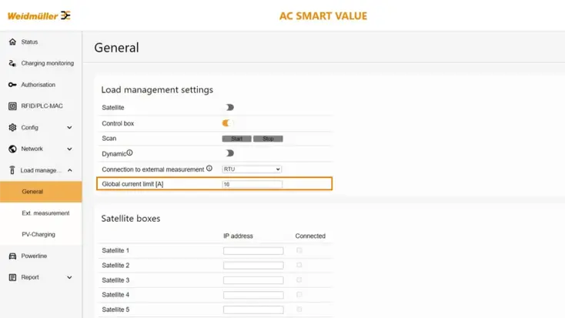
Task: Go to the PV-Charging page
Action: (x=38, y=234)
